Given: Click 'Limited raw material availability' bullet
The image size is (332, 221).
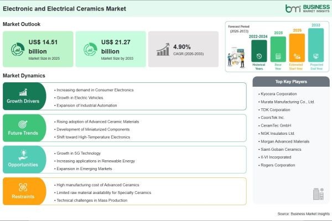Looking at the screenshot, I should click(103, 193).
